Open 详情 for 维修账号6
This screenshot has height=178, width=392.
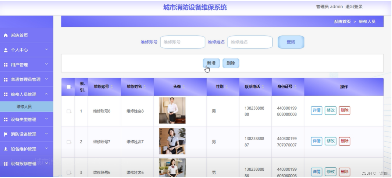pyautogui.click(x=316, y=172)
